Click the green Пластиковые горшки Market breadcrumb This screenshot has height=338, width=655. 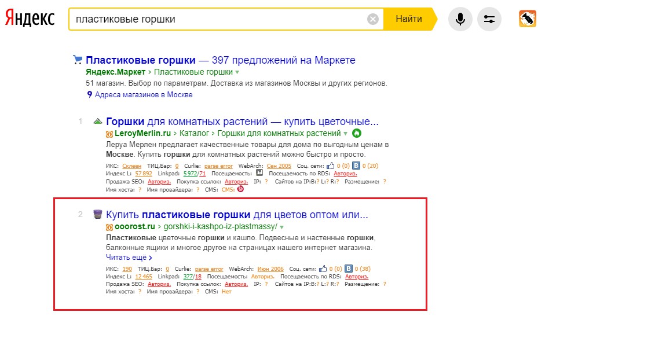coord(193,72)
